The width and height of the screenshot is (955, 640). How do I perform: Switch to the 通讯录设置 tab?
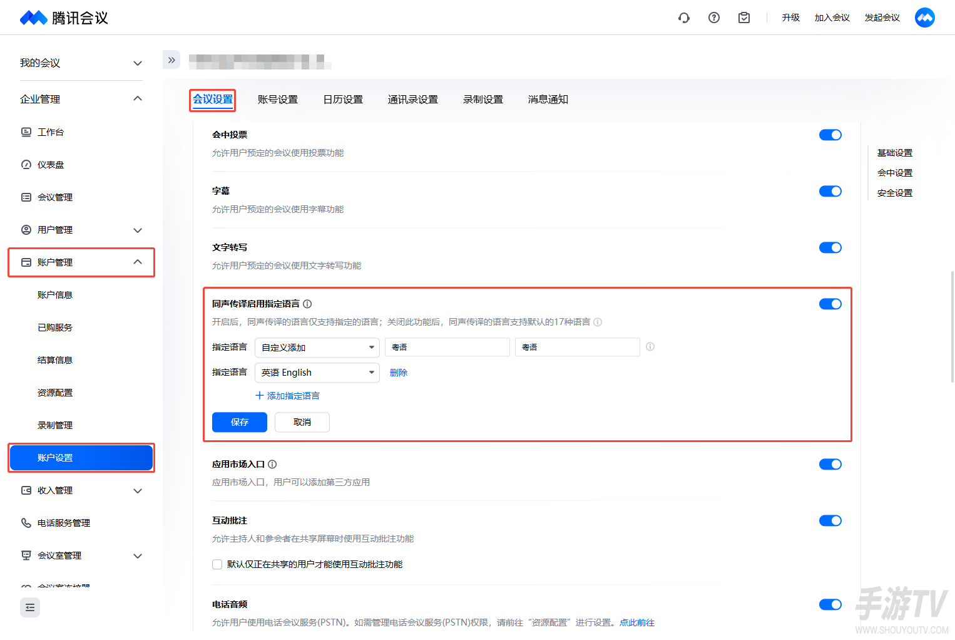(413, 100)
